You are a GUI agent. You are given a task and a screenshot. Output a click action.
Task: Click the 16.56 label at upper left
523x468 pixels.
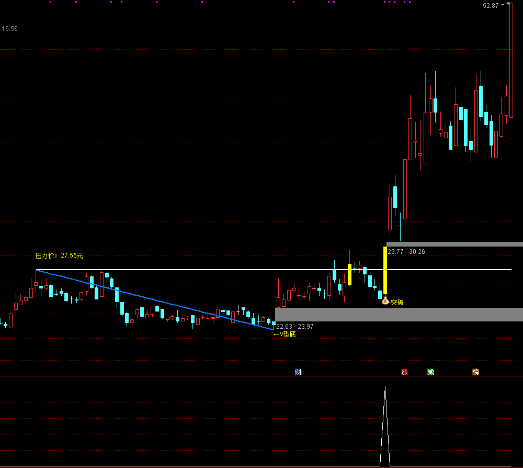coord(10,29)
